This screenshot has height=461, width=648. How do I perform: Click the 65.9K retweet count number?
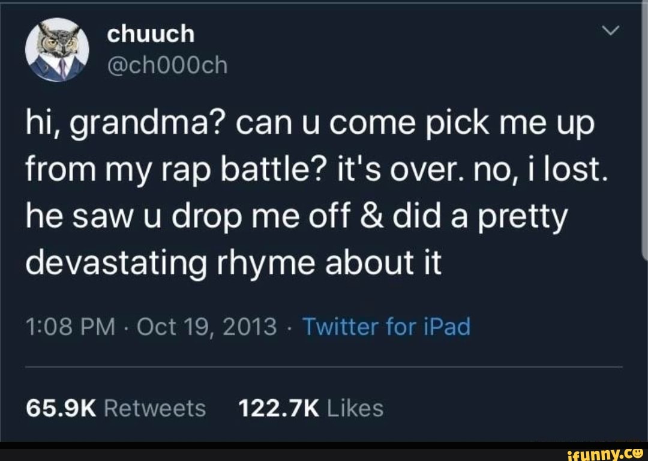(x=61, y=408)
